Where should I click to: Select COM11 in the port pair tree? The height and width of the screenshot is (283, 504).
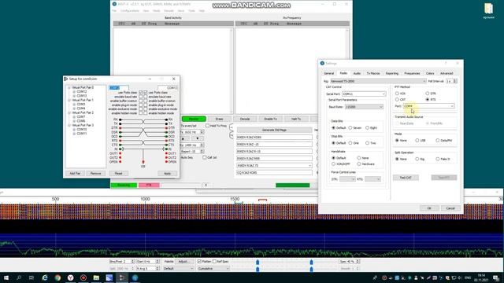tap(82, 134)
